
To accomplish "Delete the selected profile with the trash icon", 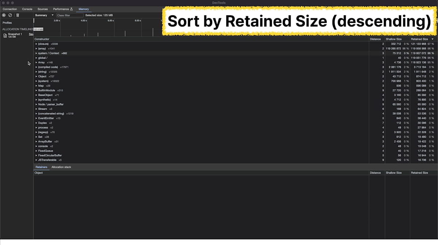I will coord(17,15).
